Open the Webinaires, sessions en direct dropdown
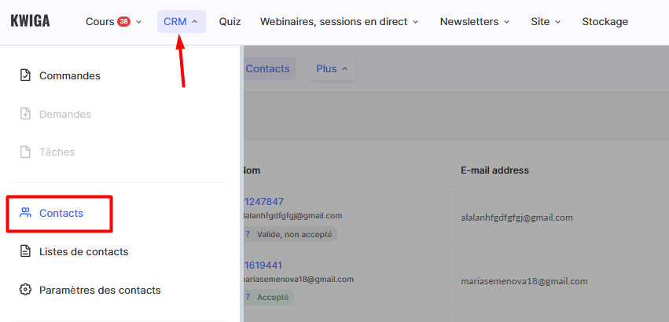Screen dimensions: 669x322 click(x=339, y=21)
